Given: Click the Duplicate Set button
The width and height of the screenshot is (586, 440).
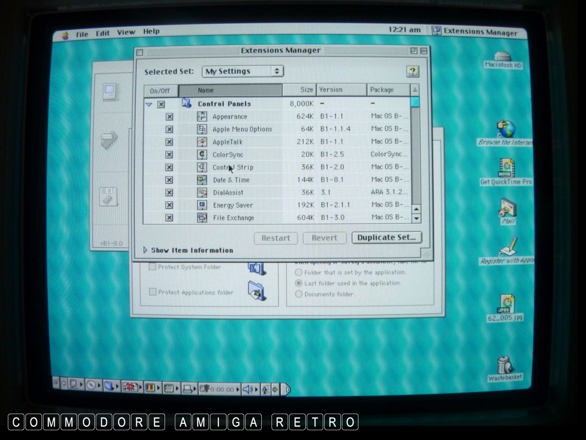Looking at the screenshot, I should 386,238.
